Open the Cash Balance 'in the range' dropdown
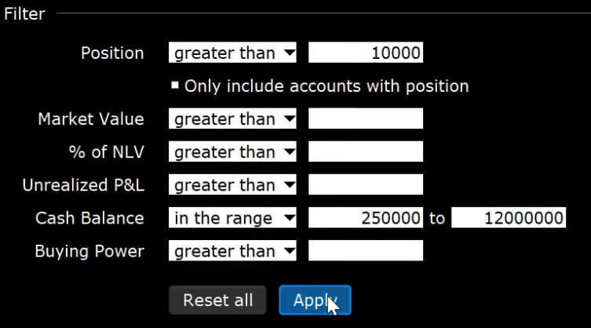 tap(233, 218)
